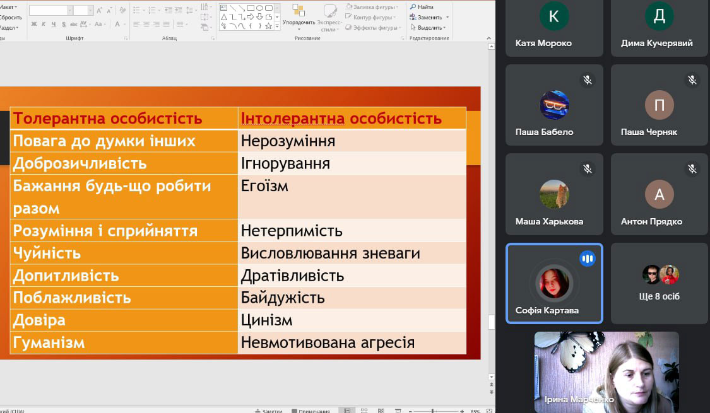
Task: Open Макет layout menu
Action: point(8,7)
